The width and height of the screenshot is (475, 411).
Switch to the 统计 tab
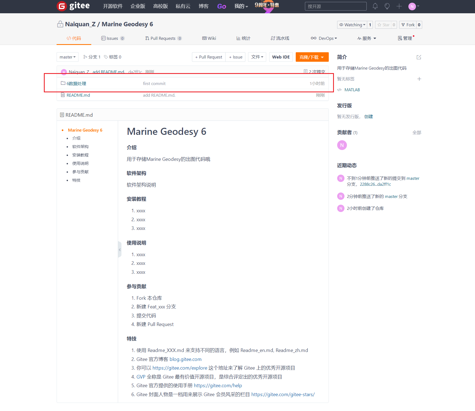coord(243,38)
